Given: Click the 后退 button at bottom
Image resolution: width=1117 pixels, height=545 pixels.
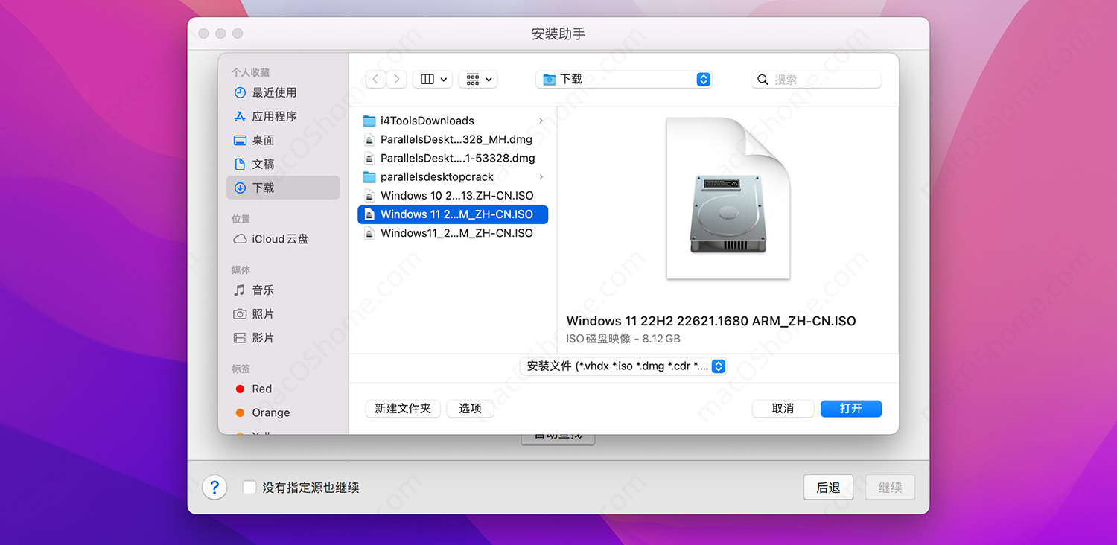Looking at the screenshot, I should pyautogui.click(x=828, y=487).
